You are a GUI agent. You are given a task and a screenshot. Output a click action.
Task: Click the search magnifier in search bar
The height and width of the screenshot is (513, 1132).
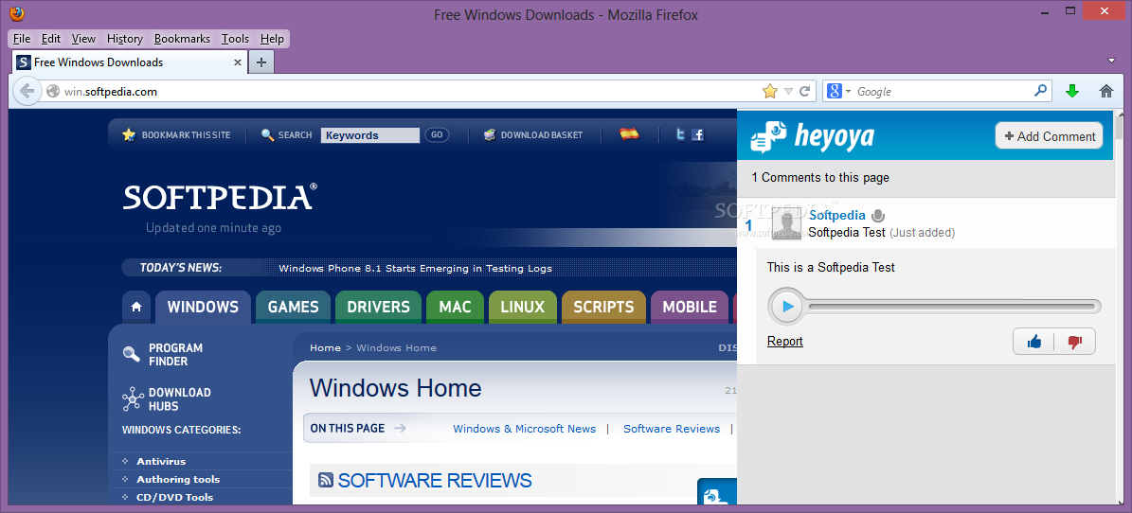[x=1040, y=91]
